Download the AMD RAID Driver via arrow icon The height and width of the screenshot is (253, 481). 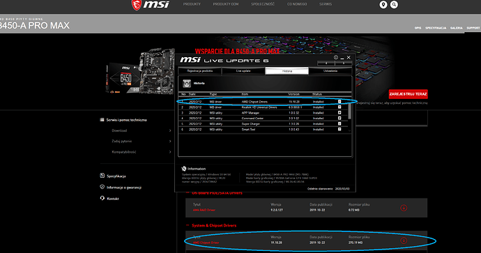(x=404, y=208)
